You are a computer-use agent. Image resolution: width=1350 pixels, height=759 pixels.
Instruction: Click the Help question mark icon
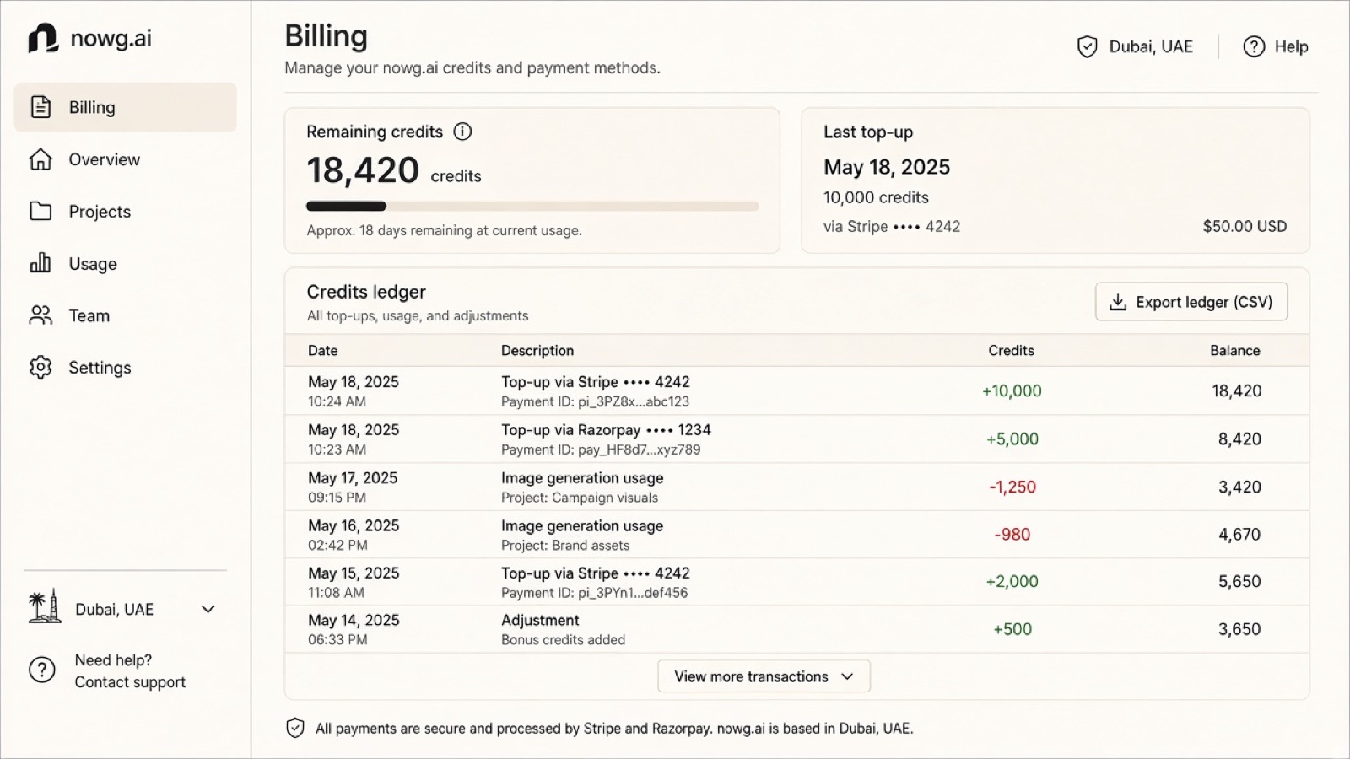click(1254, 46)
